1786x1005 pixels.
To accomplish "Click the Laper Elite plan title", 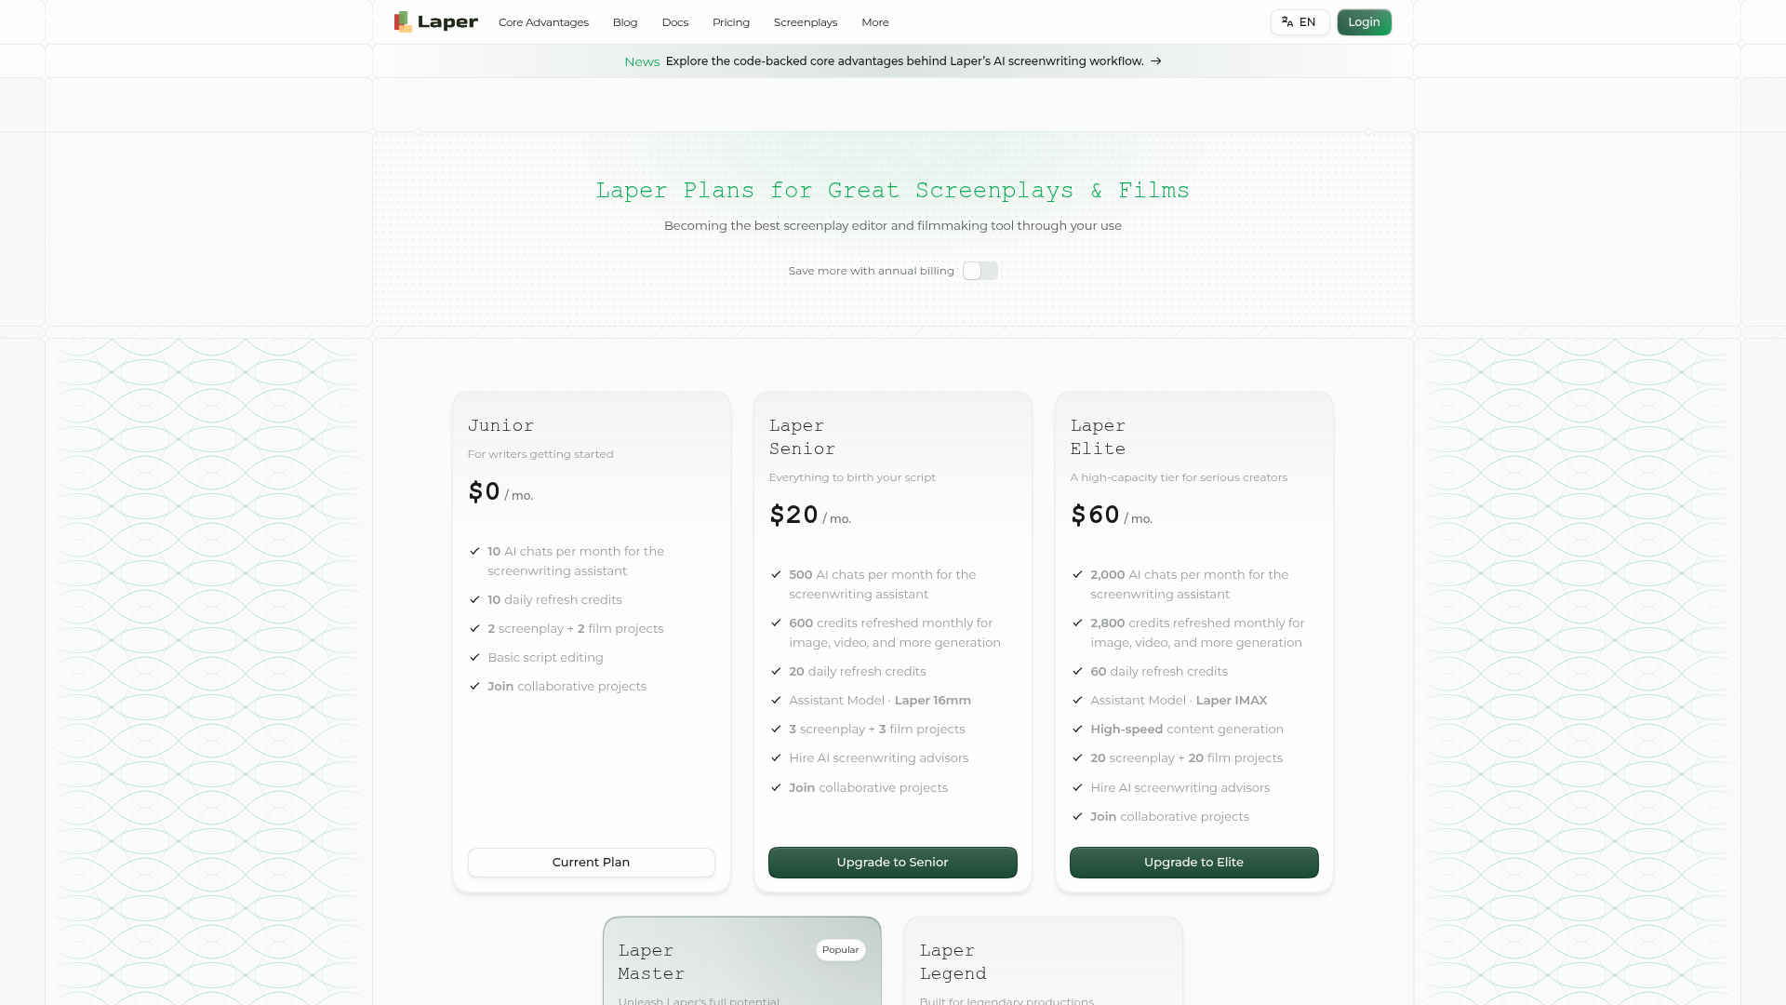I will [1099, 437].
